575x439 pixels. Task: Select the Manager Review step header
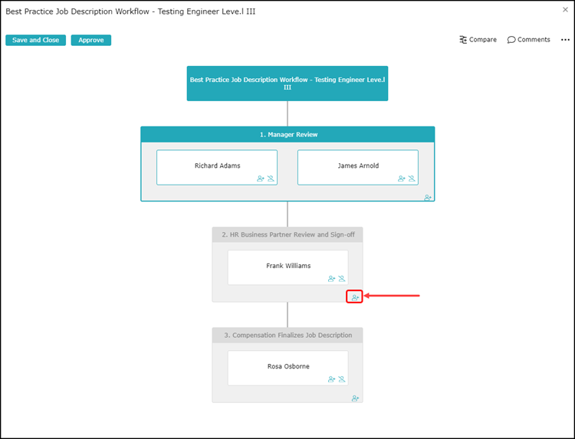[287, 135]
